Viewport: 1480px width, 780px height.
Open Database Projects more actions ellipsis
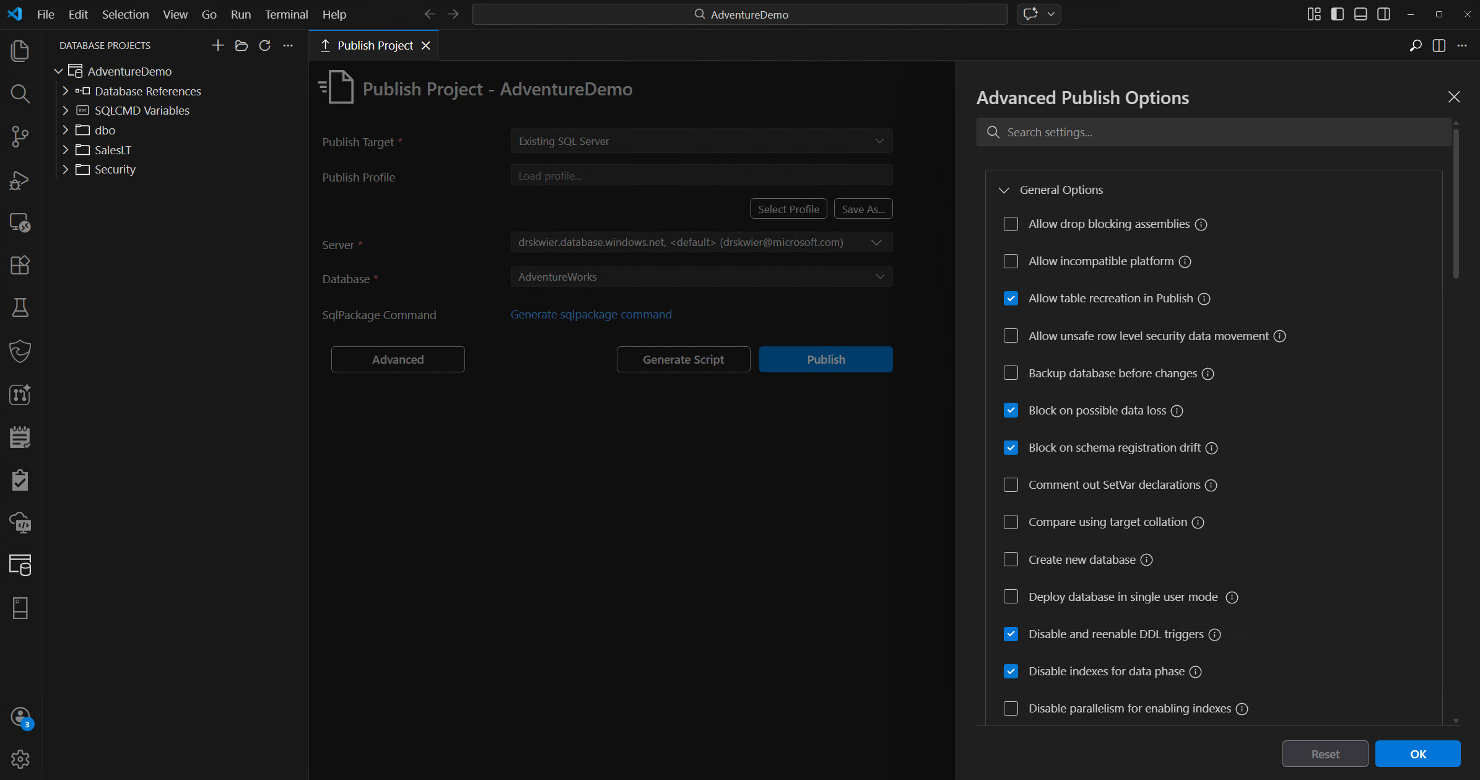288,45
